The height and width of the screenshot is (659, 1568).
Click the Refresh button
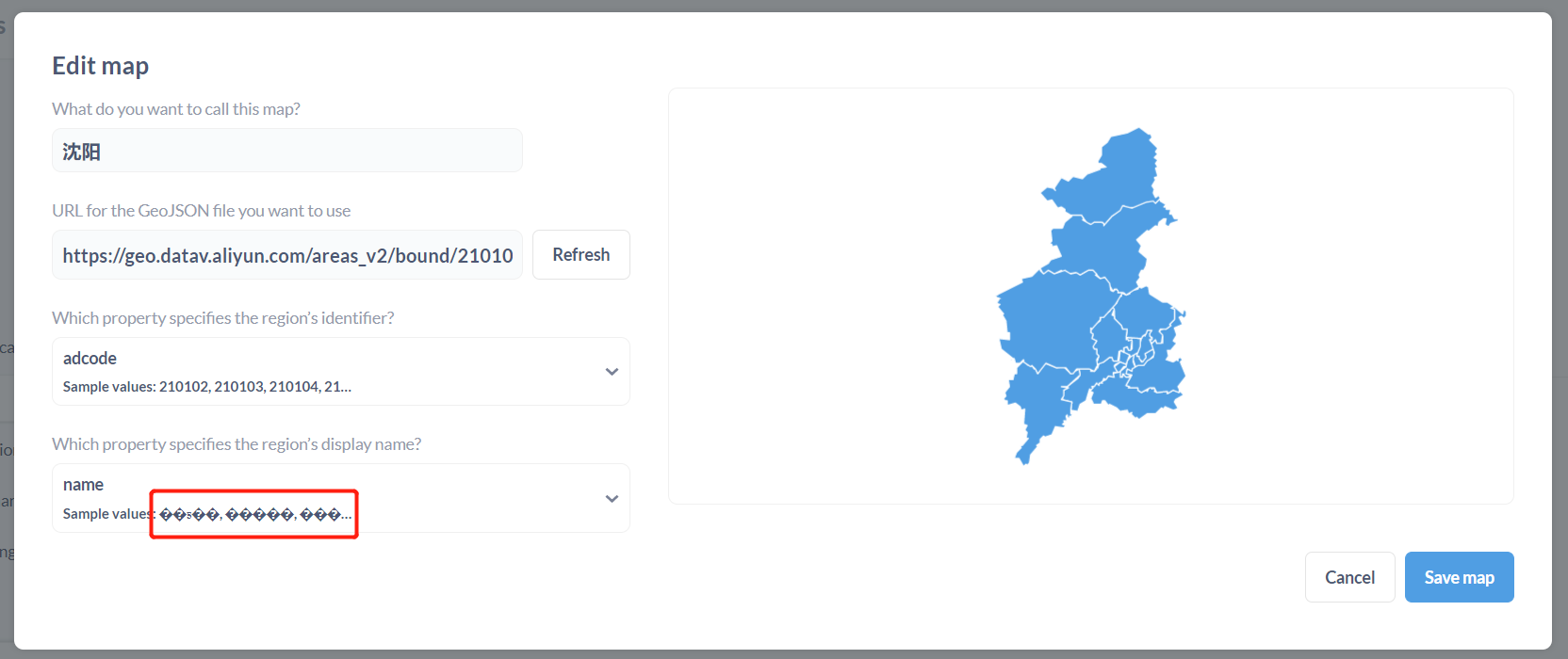(581, 255)
